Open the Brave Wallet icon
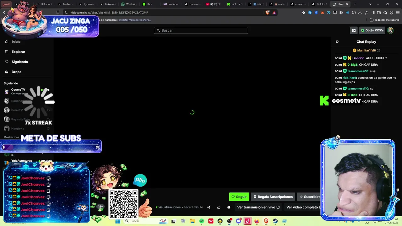The height and width of the screenshot is (226, 402). (379, 13)
